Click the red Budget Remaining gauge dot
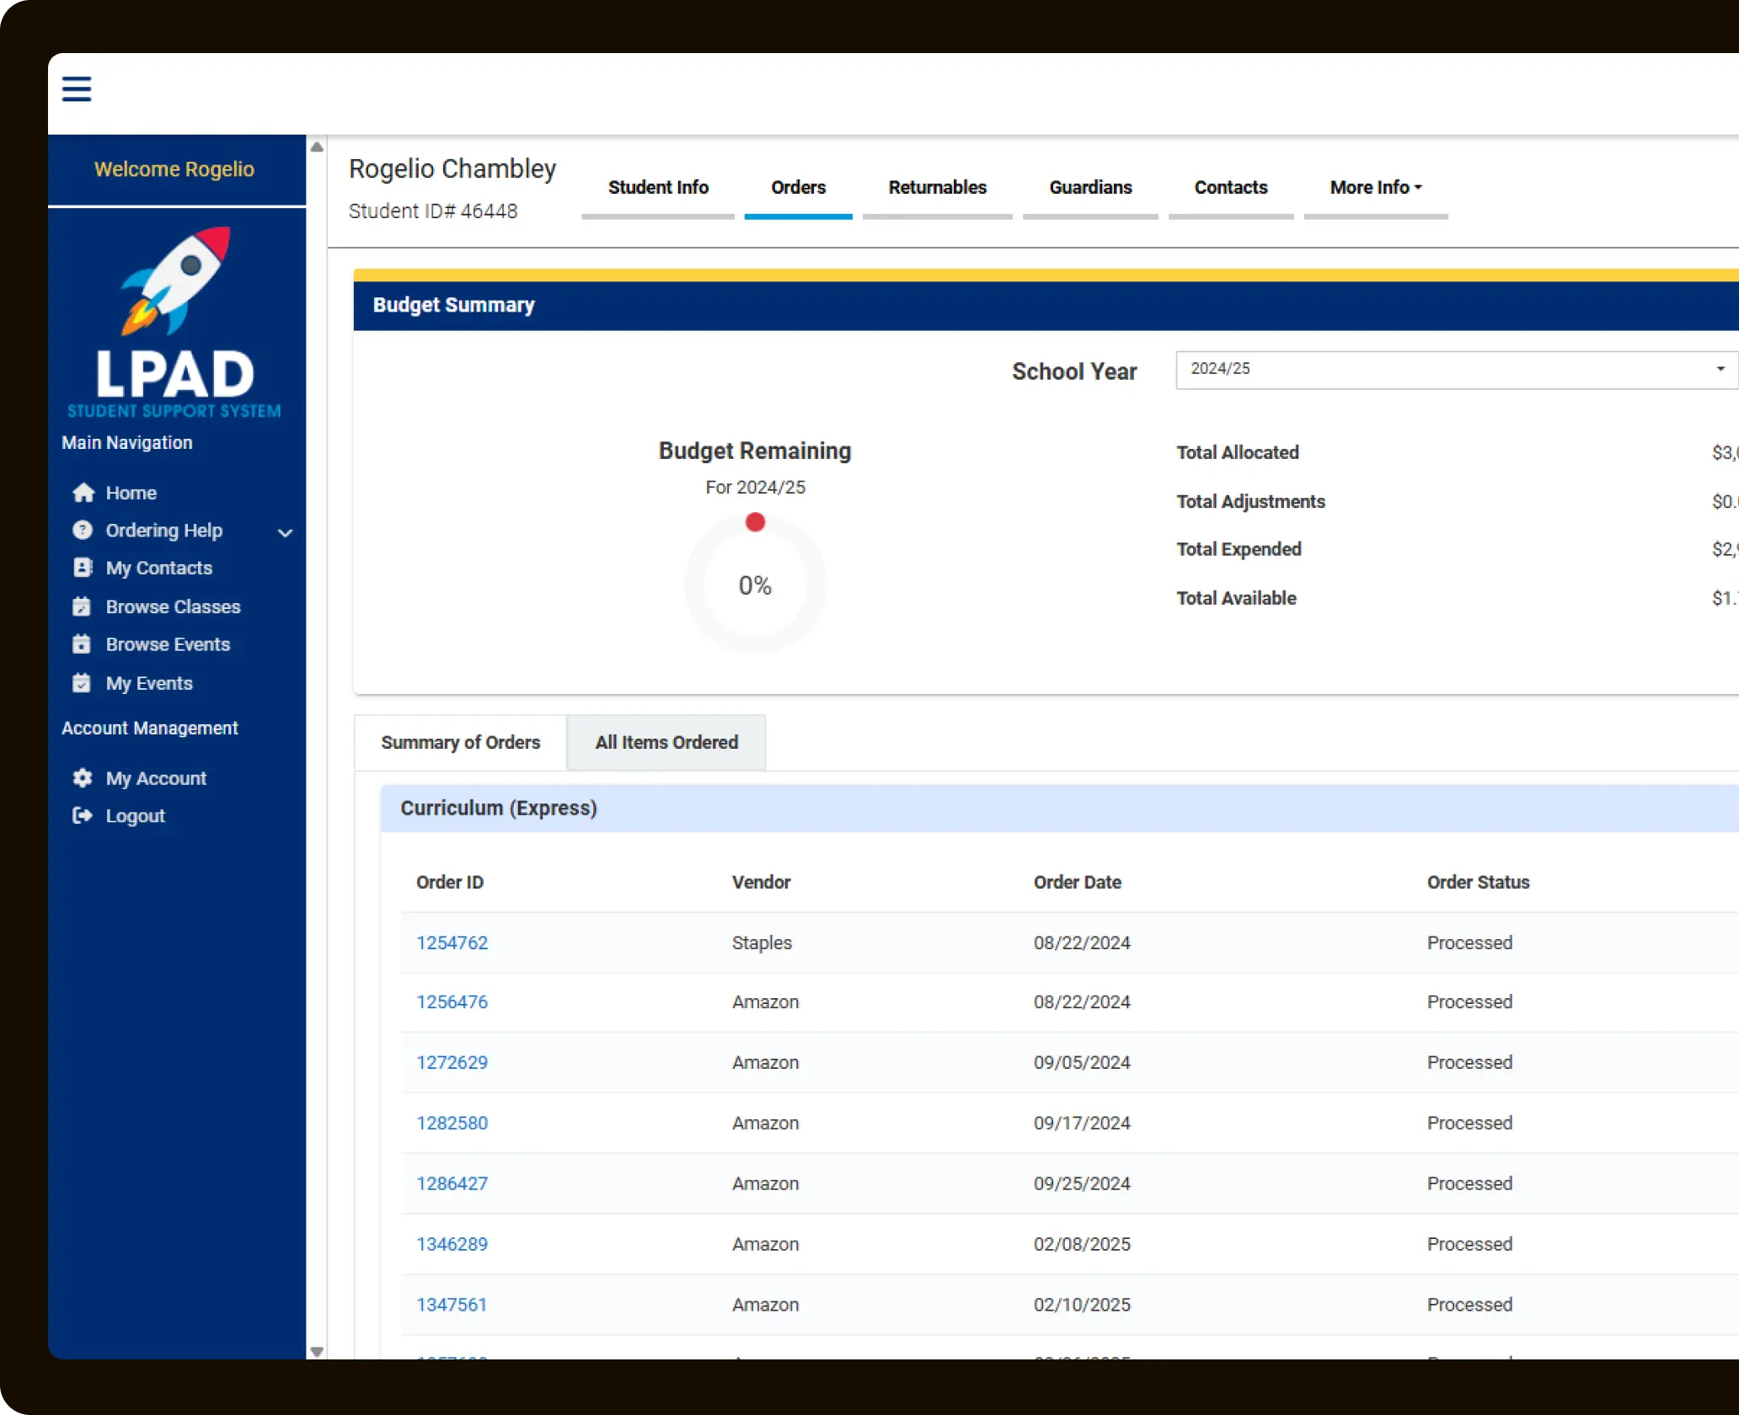 tap(755, 522)
